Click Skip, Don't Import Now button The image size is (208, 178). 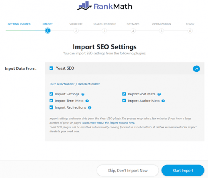coord(128,171)
